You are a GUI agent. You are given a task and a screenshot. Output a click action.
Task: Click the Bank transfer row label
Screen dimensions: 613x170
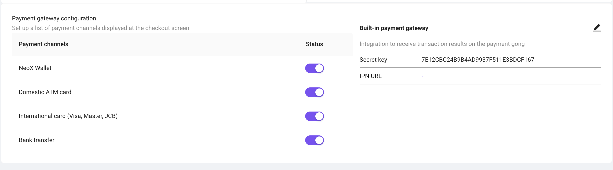(37, 140)
